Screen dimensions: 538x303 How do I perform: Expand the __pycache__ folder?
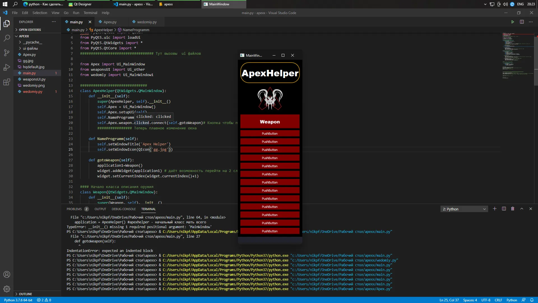[x=33, y=42]
